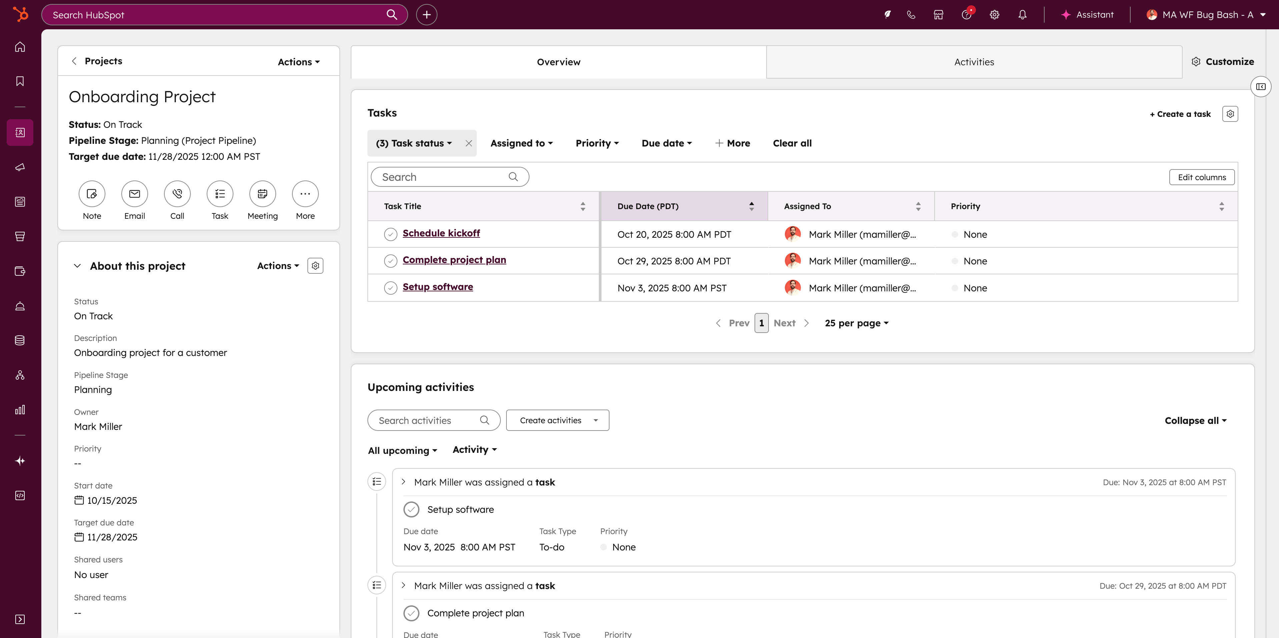1279x638 pixels.
Task: Click the Edit columns button
Action: pyautogui.click(x=1202, y=177)
